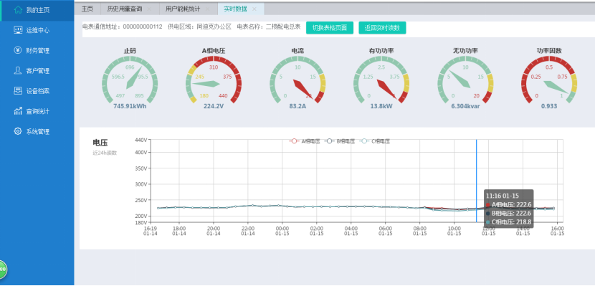
Task: Click the C相电压: 218.8 tooltip line
Action: (x=509, y=222)
